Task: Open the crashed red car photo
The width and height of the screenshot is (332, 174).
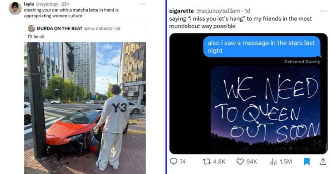Action: 85,108
